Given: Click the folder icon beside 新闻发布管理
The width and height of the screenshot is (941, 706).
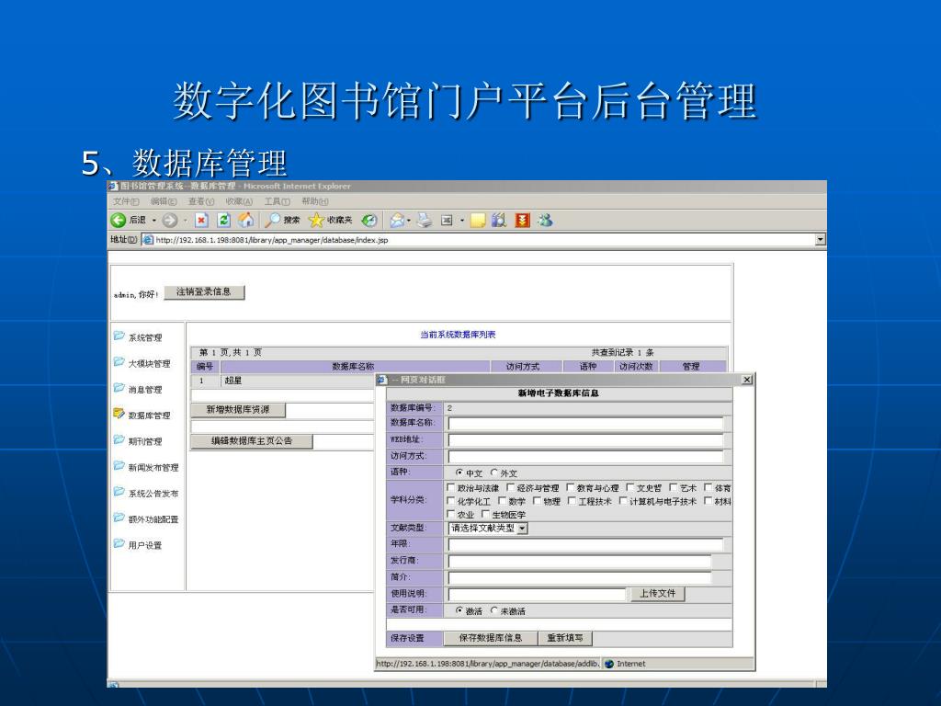Looking at the screenshot, I should pyautogui.click(x=119, y=466).
